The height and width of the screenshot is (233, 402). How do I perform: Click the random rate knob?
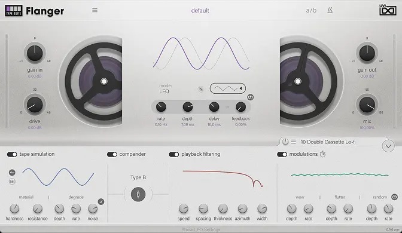coord(388,209)
